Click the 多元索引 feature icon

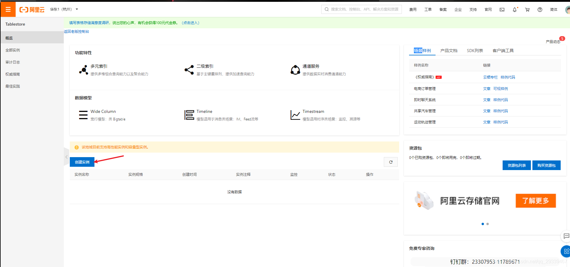tap(83, 70)
